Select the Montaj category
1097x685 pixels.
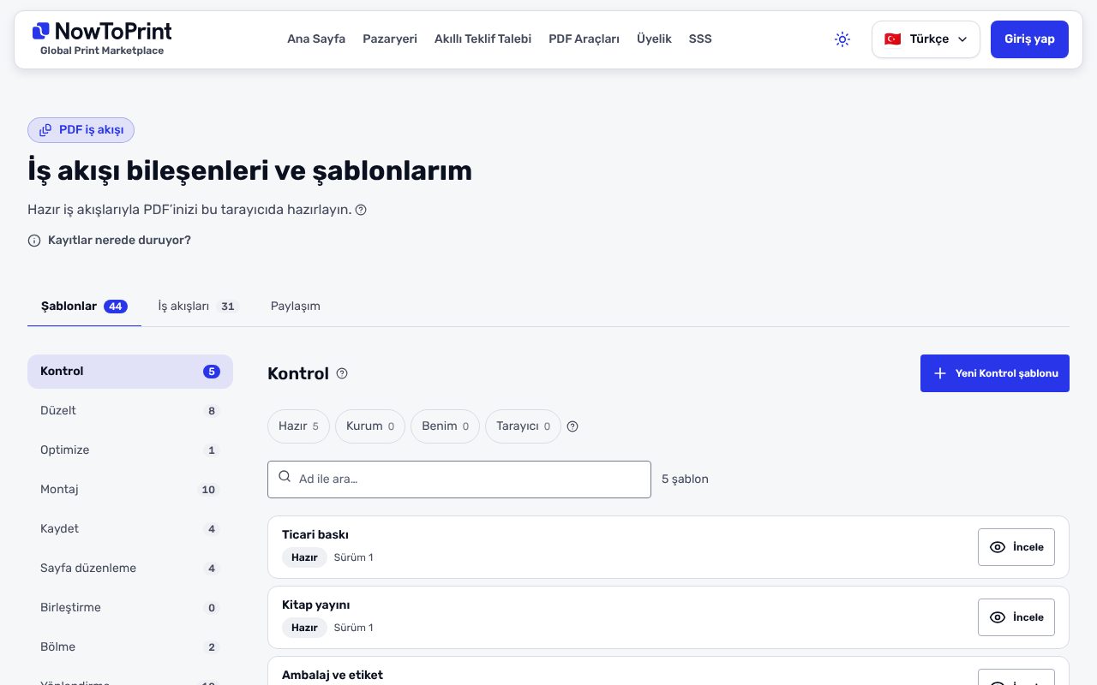130,490
